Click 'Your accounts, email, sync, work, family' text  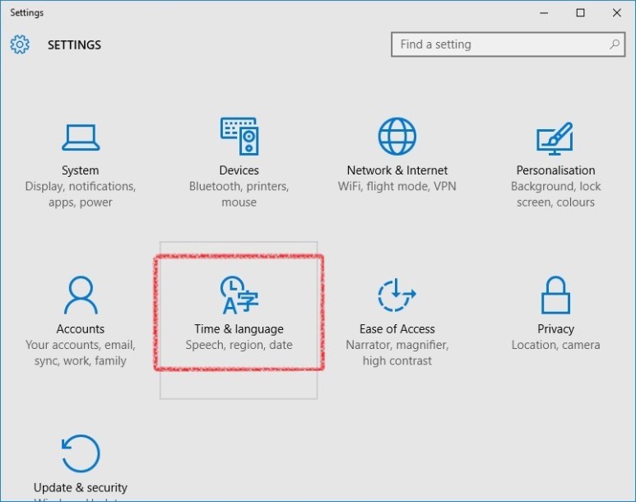pyautogui.click(x=81, y=353)
